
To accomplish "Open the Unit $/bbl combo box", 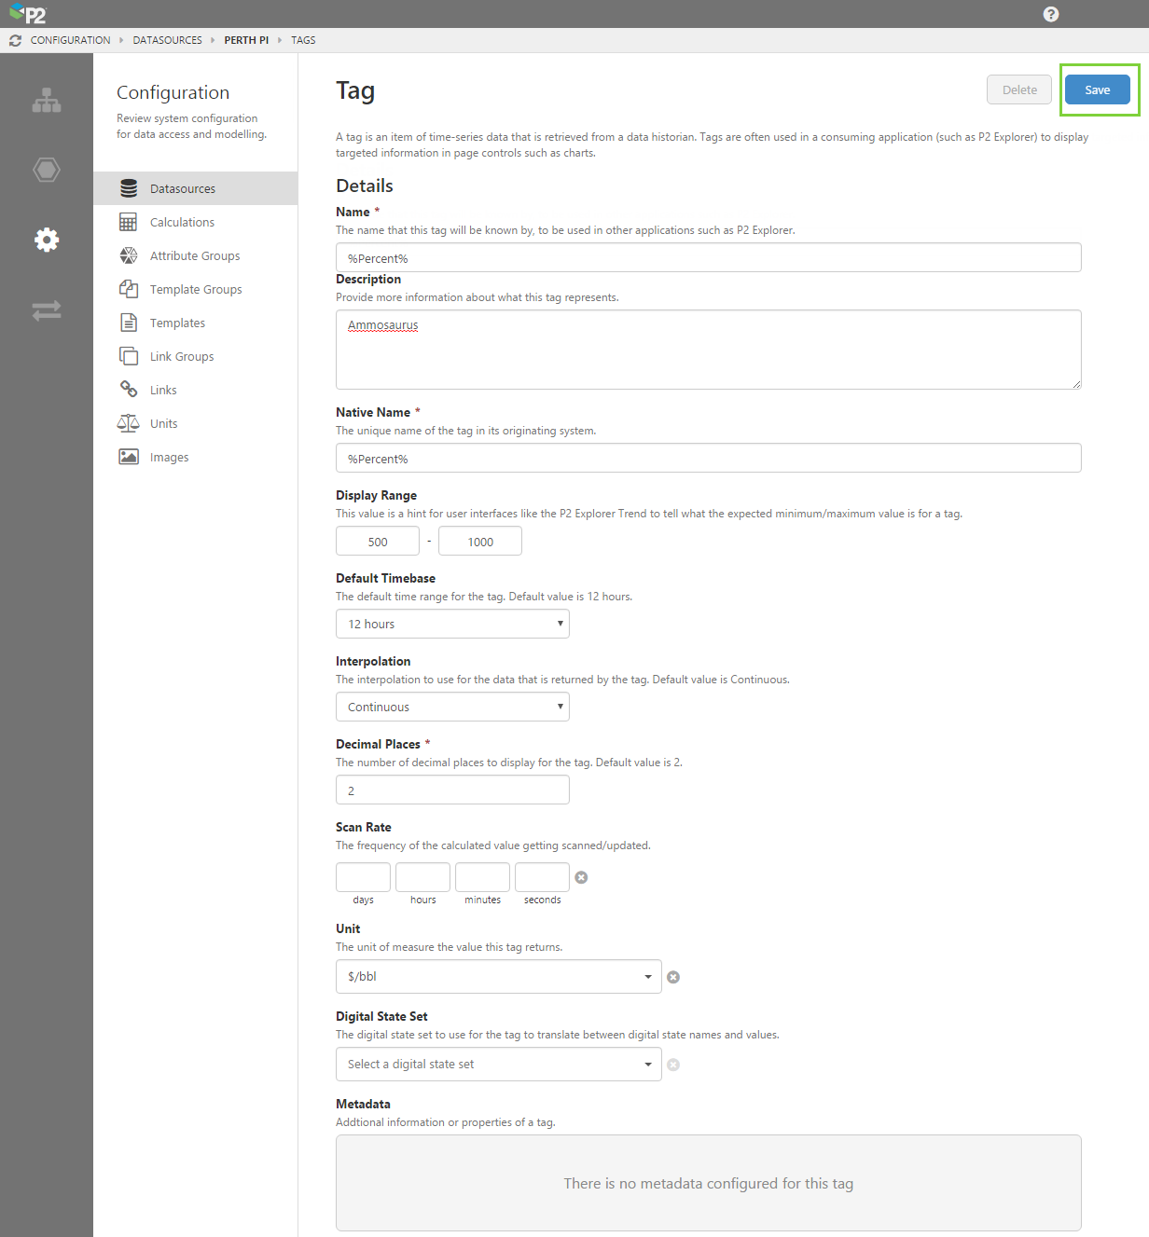I will click(x=498, y=976).
